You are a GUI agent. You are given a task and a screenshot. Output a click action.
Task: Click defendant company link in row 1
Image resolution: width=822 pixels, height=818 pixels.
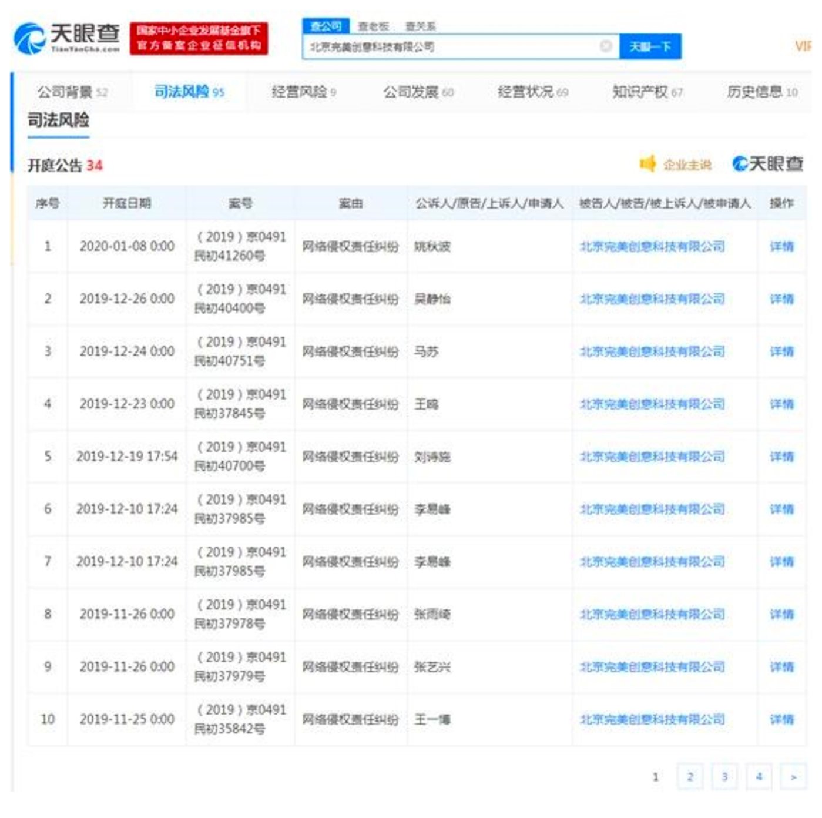tap(652, 246)
